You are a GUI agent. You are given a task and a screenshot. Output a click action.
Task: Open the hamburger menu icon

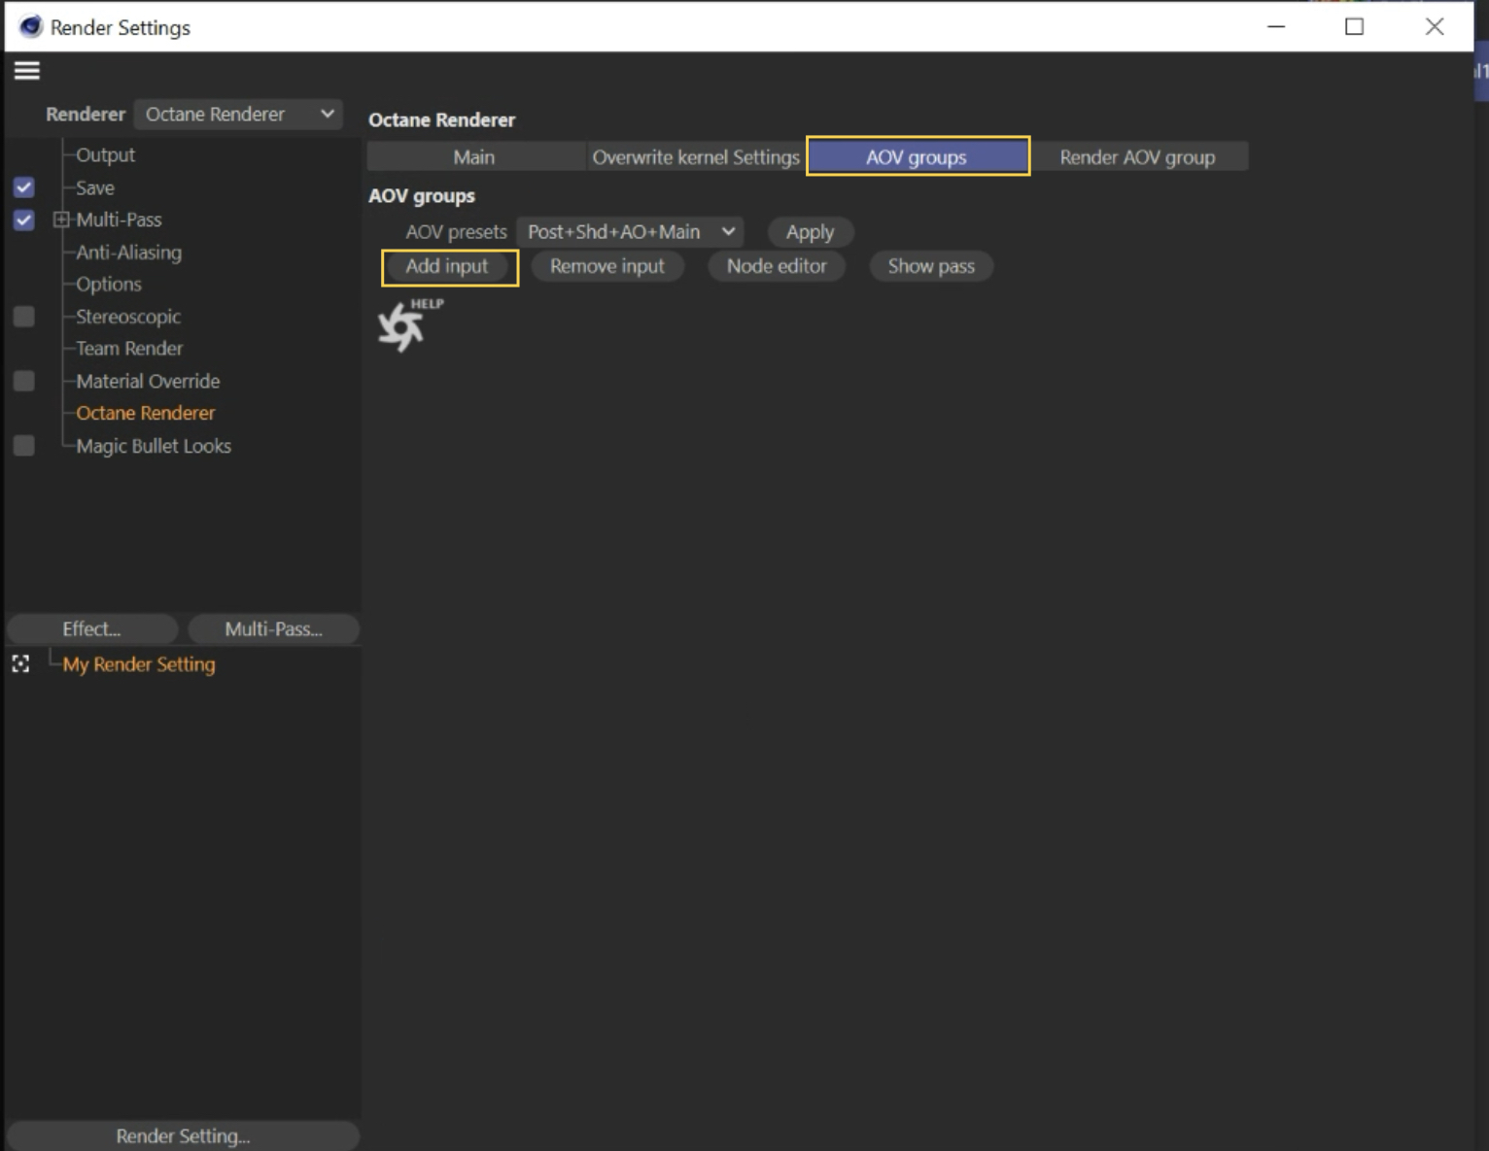click(27, 70)
